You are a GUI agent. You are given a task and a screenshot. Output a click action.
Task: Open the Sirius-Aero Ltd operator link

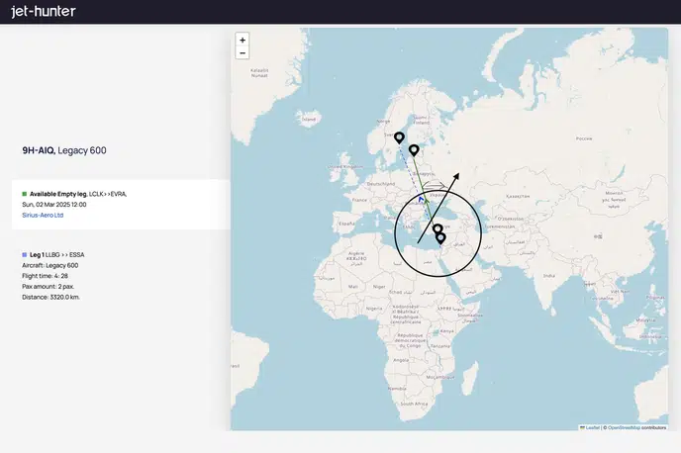pyautogui.click(x=43, y=215)
